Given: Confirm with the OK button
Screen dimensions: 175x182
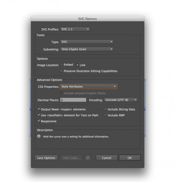Looking at the screenshot, I should (x=130, y=158).
